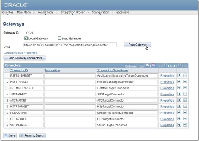
Task: Click the SimpleFileTargetConnector class name field
Action: pos(127,113)
